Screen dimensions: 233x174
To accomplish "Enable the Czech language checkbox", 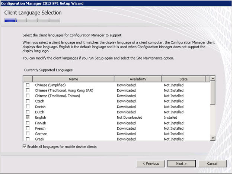I will click(x=28, y=101).
